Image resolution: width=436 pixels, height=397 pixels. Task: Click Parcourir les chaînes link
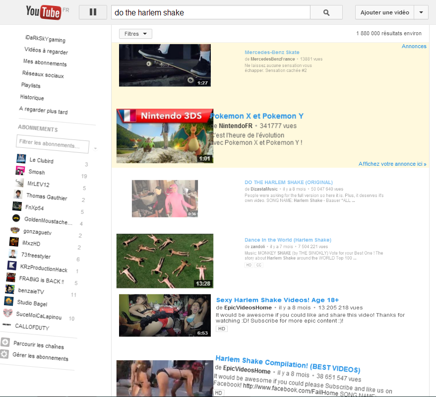(39, 345)
